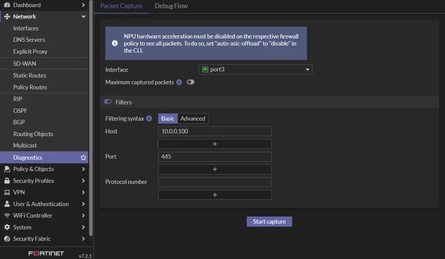Image resolution: width=445 pixels, height=259 pixels.
Task: Select Advanced filtering syntax
Action: tap(193, 118)
